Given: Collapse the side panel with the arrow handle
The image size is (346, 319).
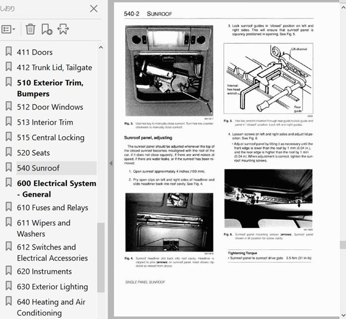Looking at the screenshot, I should (x=111, y=163).
